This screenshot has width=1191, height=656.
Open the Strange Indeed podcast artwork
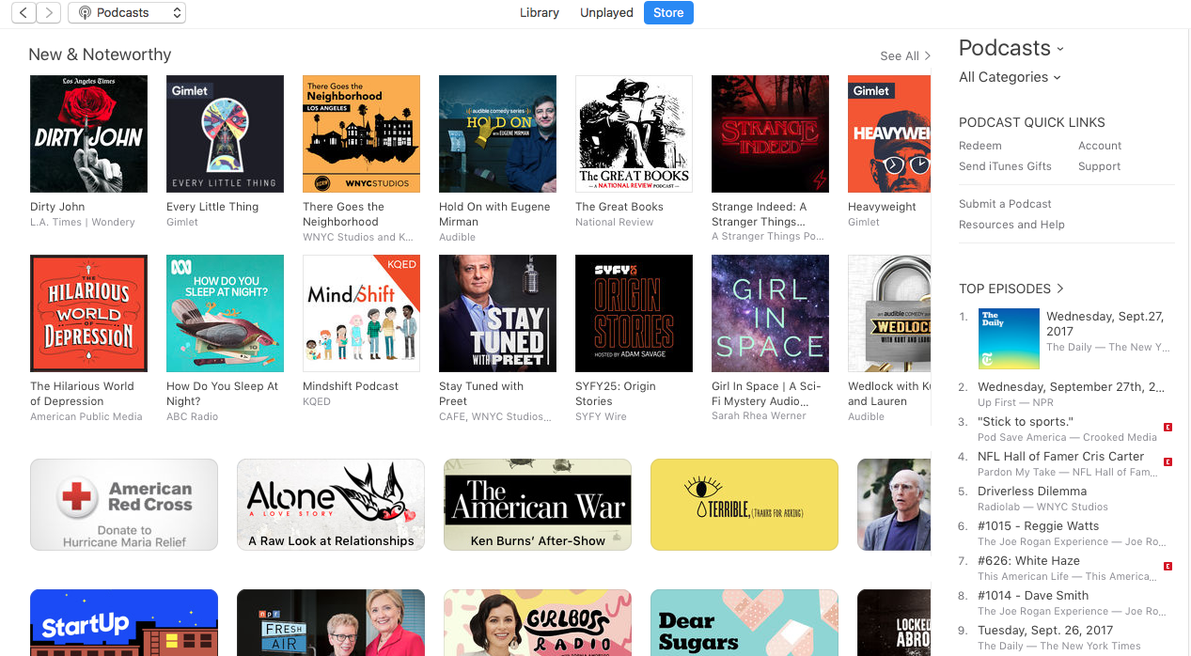coord(770,133)
